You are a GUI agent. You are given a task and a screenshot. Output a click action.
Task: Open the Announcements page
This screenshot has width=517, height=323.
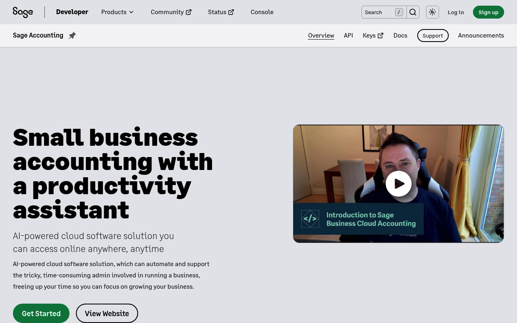pyautogui.click(x=481, y=36)
